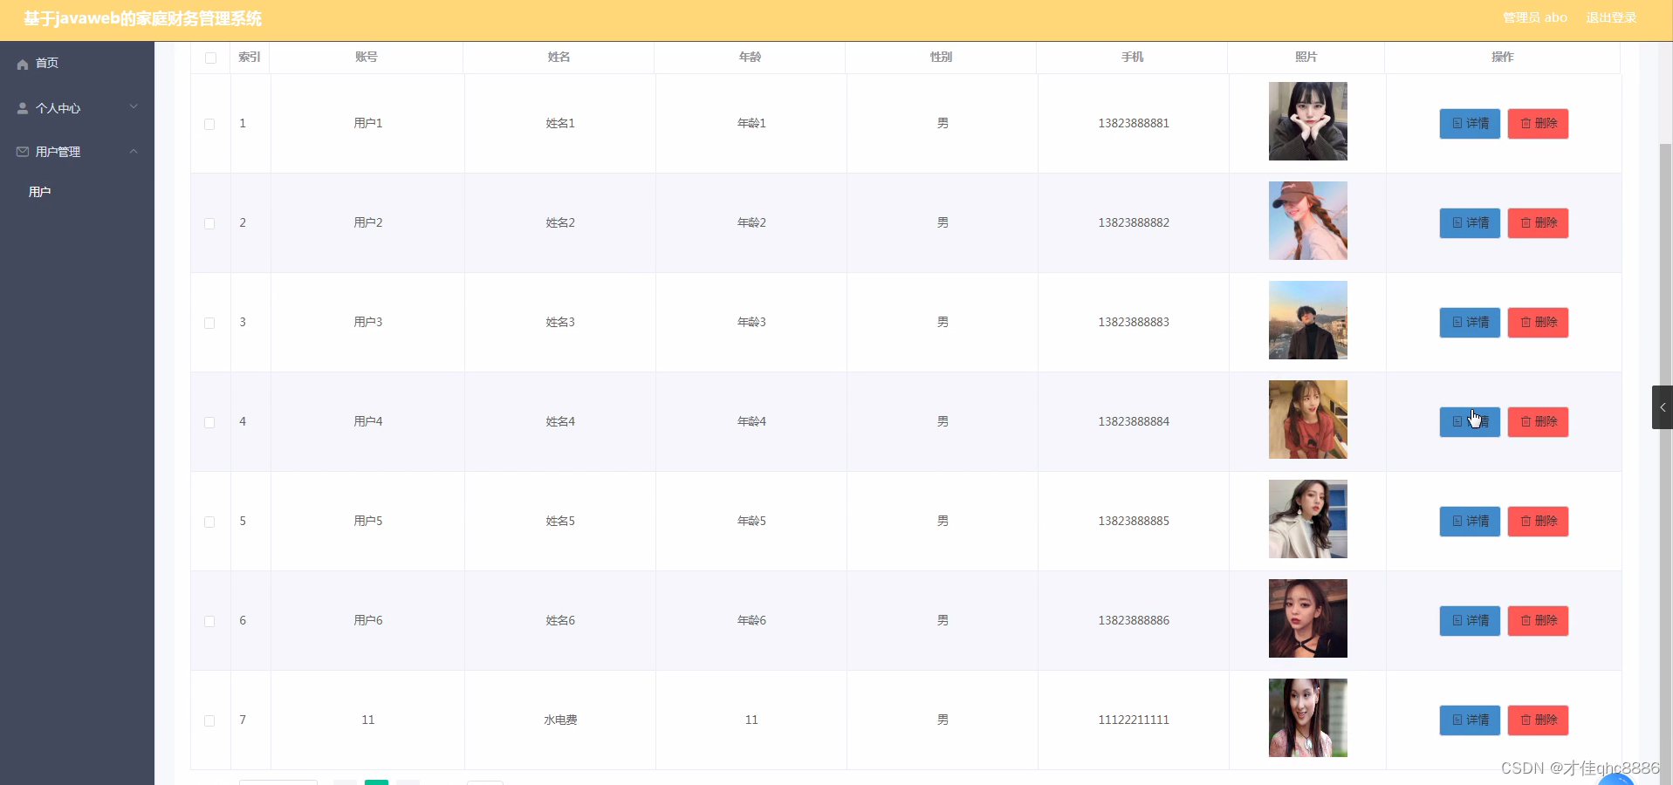Click phone number 11122211111

(1134, 720)
